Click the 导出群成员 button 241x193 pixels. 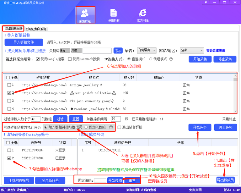click(225, 180)
